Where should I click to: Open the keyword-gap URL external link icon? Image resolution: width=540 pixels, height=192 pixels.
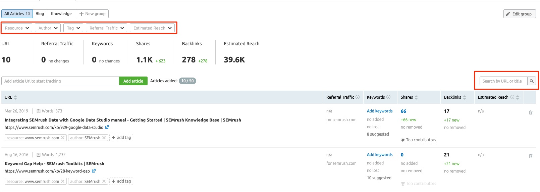point(94,171)
